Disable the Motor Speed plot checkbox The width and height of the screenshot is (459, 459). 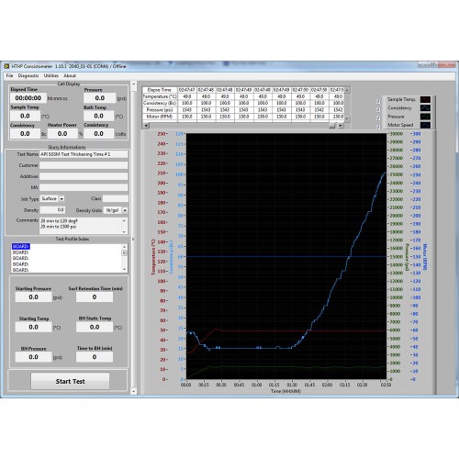(x=378, y=127)
